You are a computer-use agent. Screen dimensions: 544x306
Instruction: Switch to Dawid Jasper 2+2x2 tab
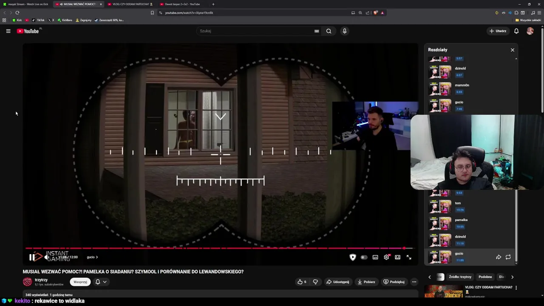click(183, 4)
